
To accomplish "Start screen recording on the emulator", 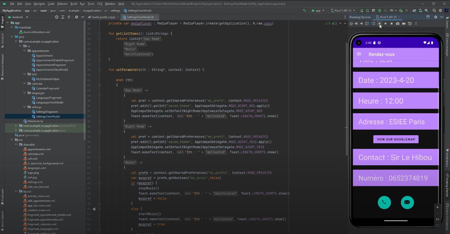I will 404,23.
